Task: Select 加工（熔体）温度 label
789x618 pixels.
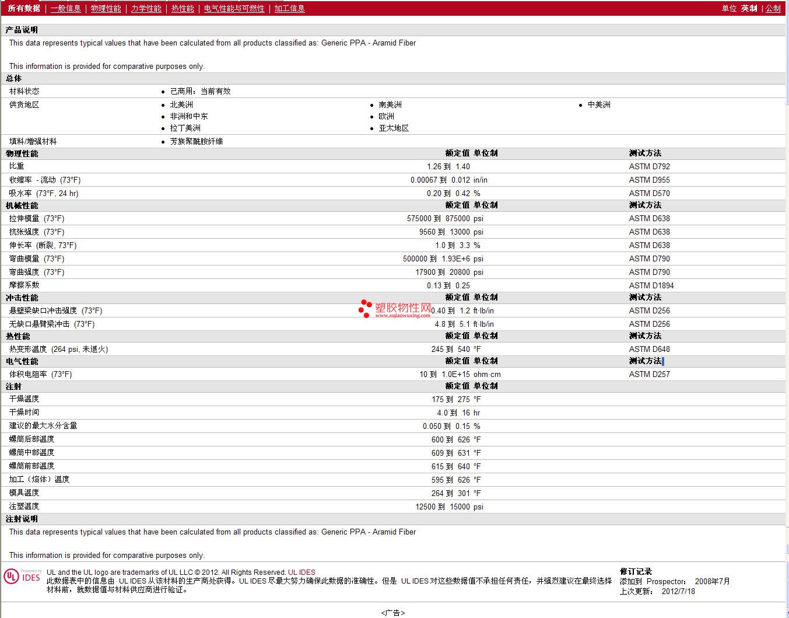Action: tap(39, 480)
